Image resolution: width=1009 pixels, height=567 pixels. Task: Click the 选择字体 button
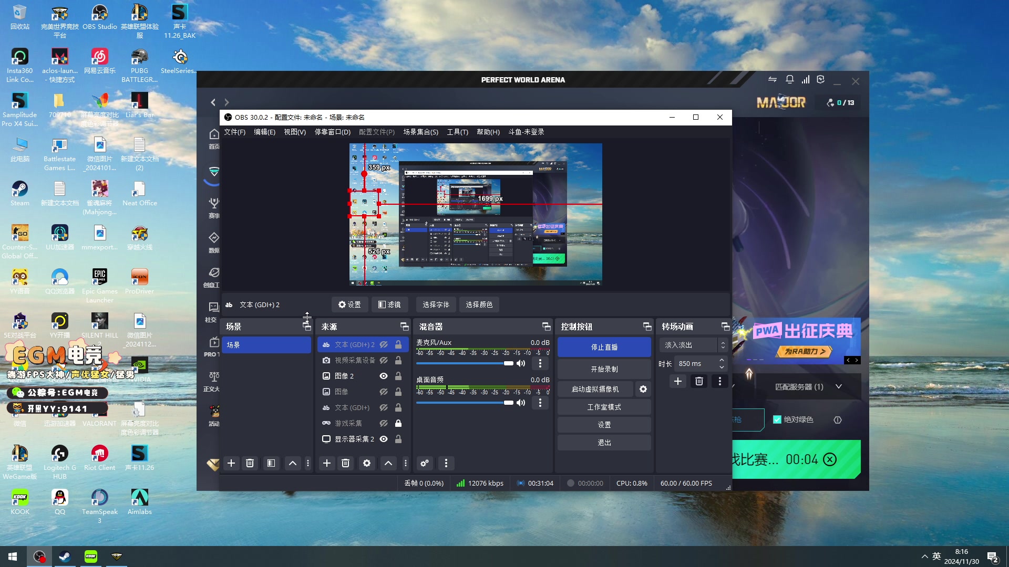(x=436, y=304)
